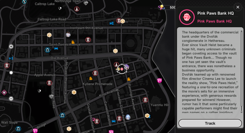Click the blue repair marker left of Oia Avenue
The height and width of the screenshot is (133, 245).
point(11,58)
